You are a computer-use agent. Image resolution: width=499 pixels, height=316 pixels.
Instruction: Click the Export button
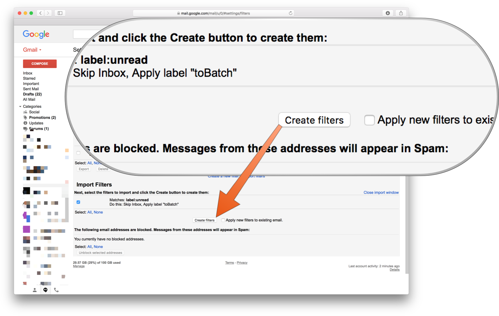tap(84, 169)
